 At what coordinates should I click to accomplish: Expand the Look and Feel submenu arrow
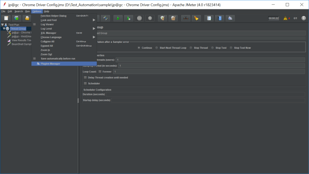pos(94,20)
